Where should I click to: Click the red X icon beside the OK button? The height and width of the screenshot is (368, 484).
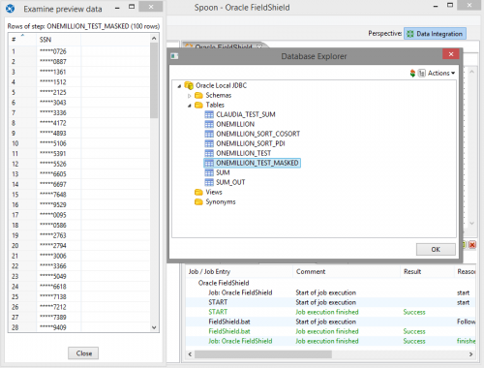coord(472,245)
